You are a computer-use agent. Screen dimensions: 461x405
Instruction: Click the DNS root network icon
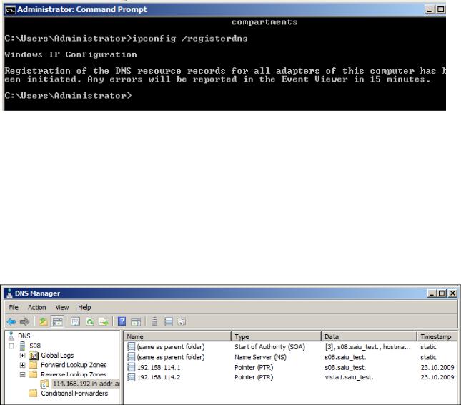(11, 336)
